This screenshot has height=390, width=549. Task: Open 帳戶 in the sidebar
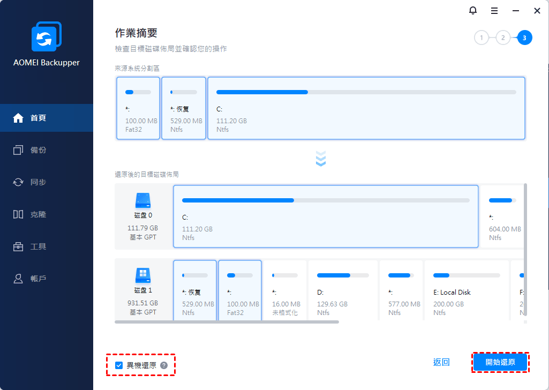tap(46, 279)
